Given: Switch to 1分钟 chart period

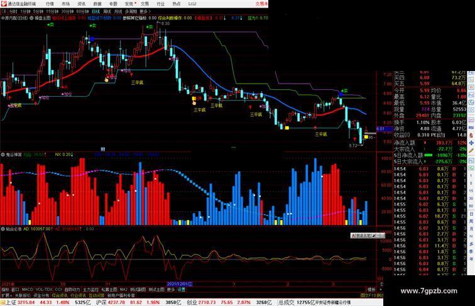Looking at the screenshot, I should click(x=25, y=11).
